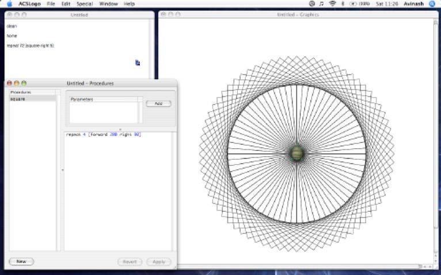Click the music note menu bar icon
441x275 pixels.
click(x=321, y=3)
